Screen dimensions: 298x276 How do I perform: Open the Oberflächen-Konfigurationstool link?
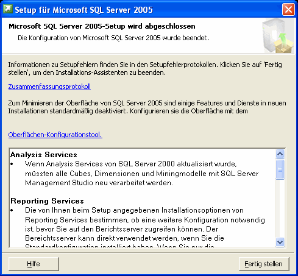pyautogui.click(x=55, y=135)
